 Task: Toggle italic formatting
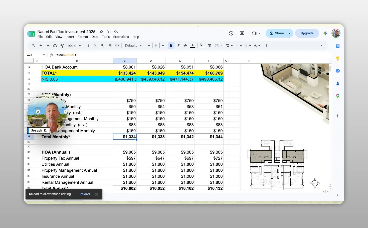[178, 46]
